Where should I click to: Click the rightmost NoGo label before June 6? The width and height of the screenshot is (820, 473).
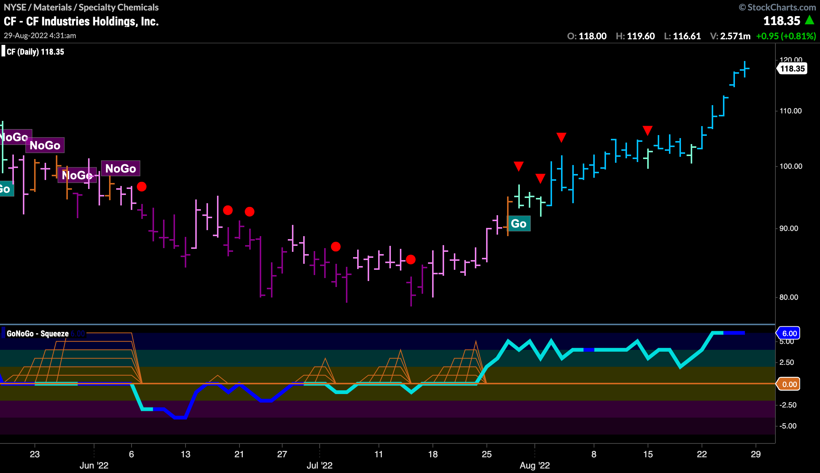(x=121, y=168)
